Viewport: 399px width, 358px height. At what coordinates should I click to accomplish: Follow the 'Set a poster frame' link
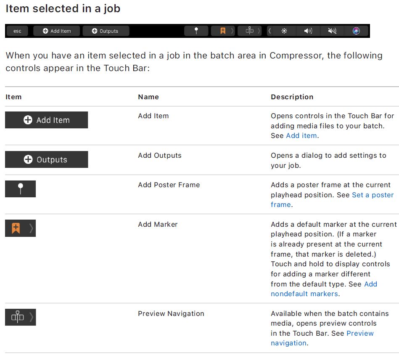click(373, 195)
